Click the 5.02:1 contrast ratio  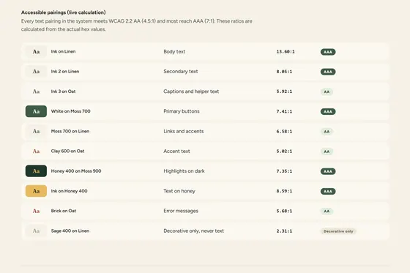coord(284,152)
